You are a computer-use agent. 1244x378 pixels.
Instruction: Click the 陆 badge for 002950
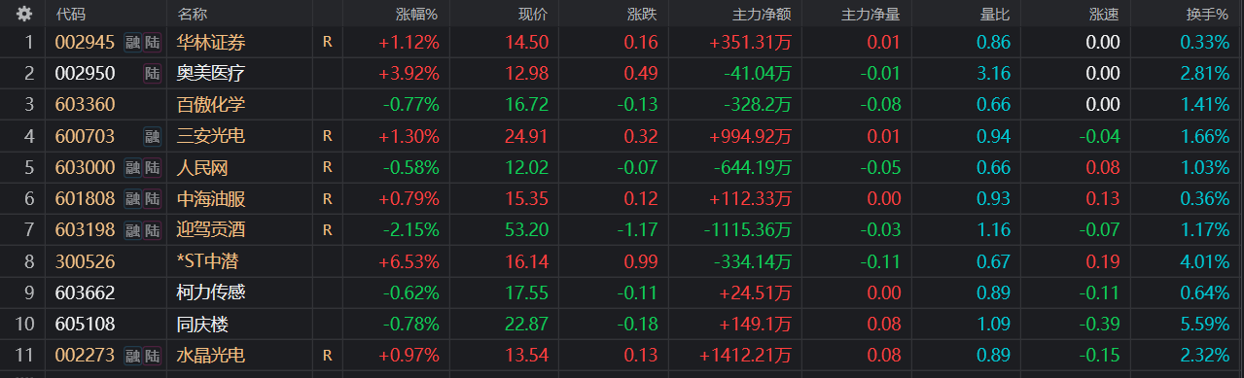(x=153, y=74)
